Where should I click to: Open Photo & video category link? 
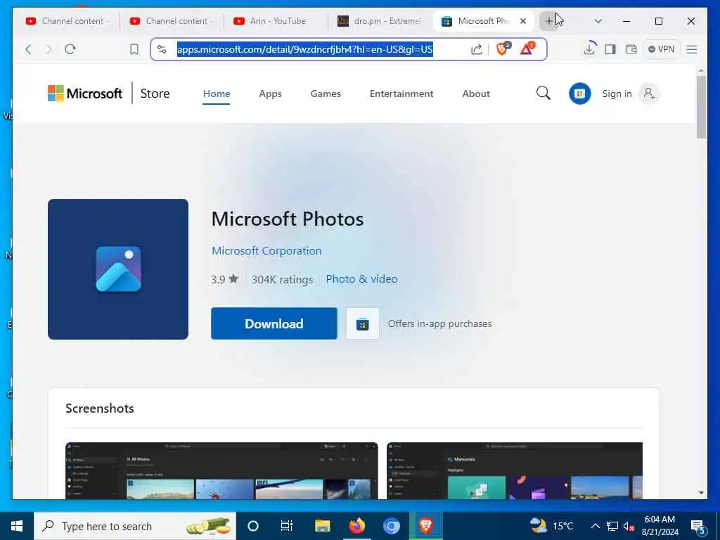click(361, 279)
